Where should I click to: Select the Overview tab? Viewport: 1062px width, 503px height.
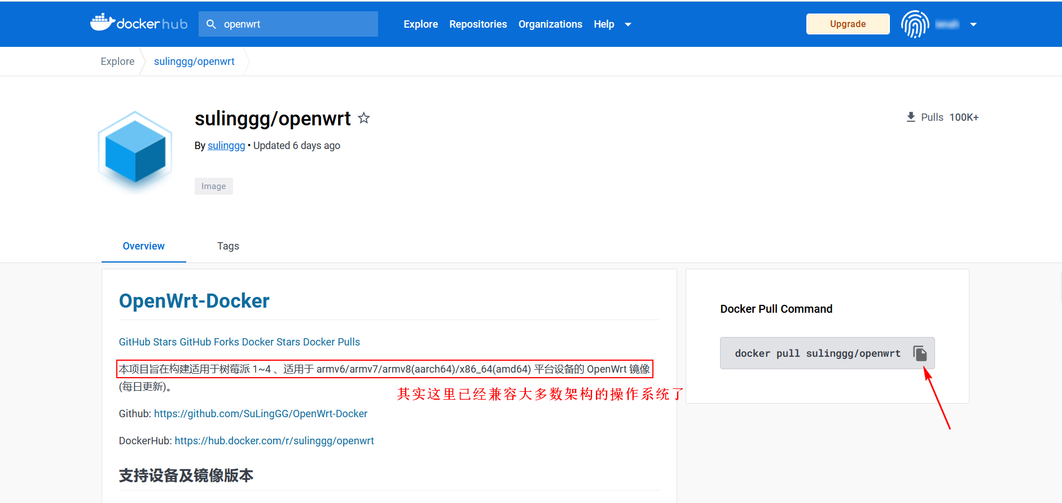pyautogui.click(x=143, y=246)
